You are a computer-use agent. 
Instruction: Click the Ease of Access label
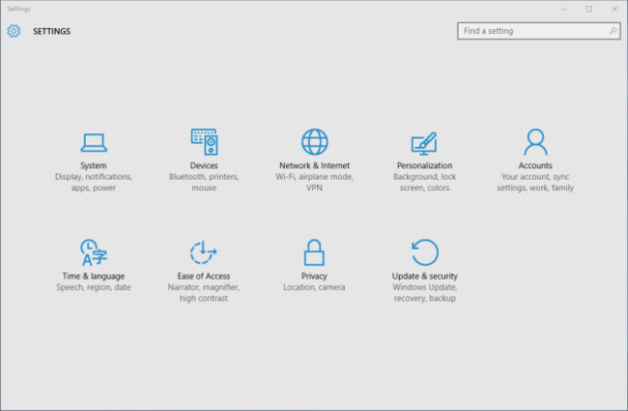click(x=204, y=277)
